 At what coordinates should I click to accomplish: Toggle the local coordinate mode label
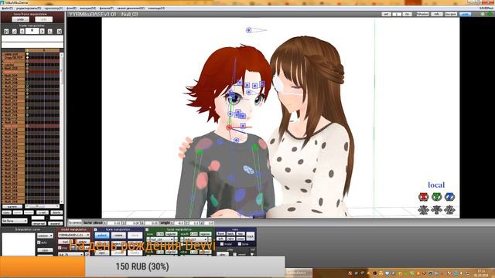(x=436, y=185)
